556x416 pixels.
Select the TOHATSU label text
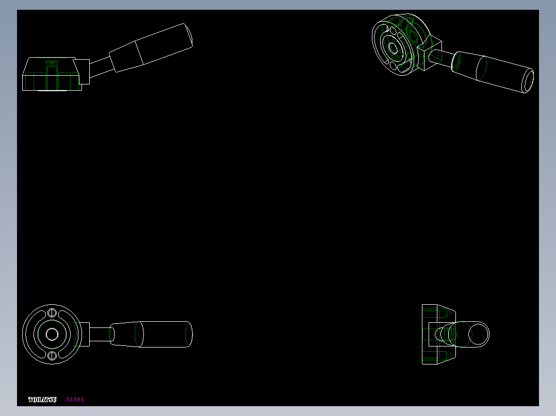pyautogui.click(x=42, y=400)
